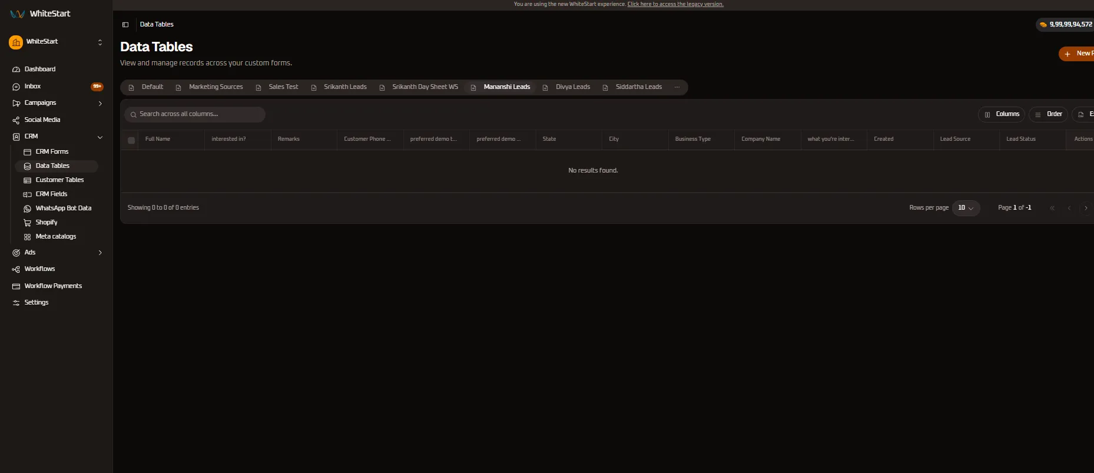Screen dimensions: 1094x473
Task: Open the Rows per page dropdown
Action: pyautogui.click(x=966, y=208)
